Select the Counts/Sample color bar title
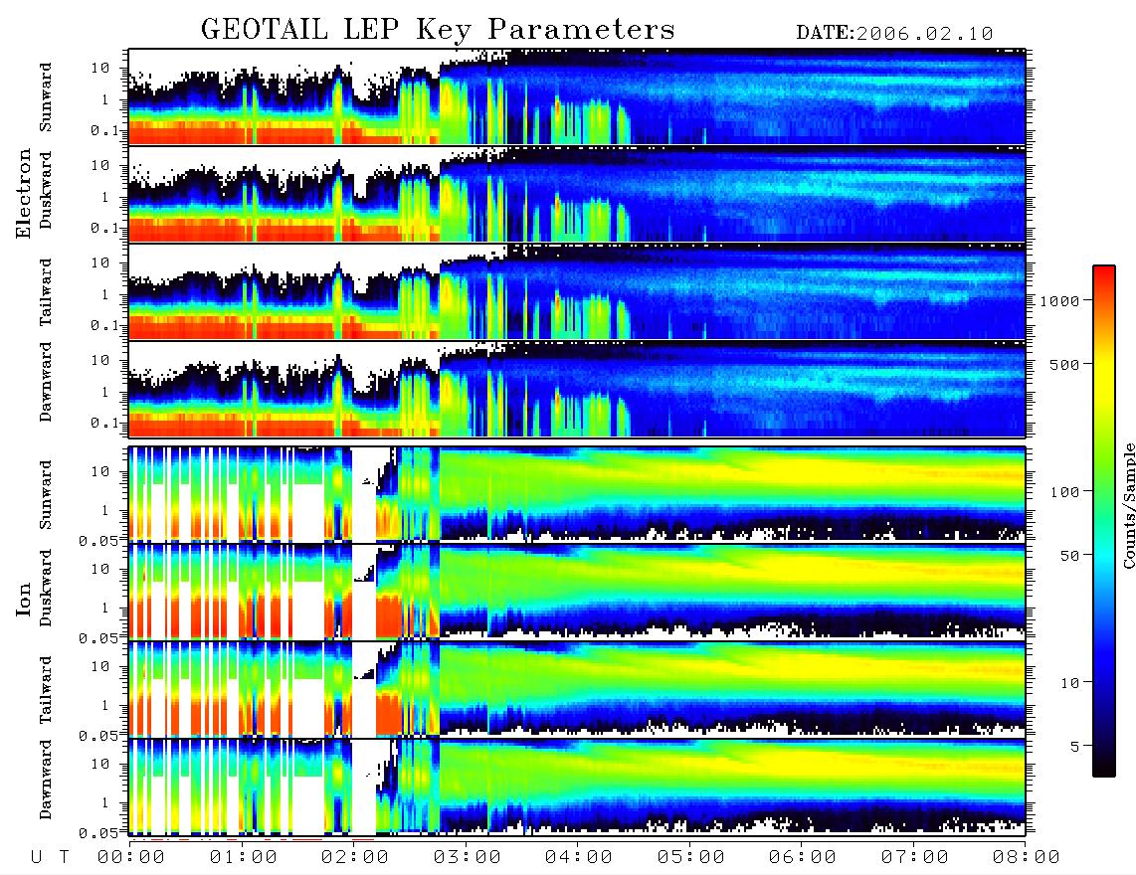The height and width of the screenshot is (875, 1136). [x=1129, y=505]
